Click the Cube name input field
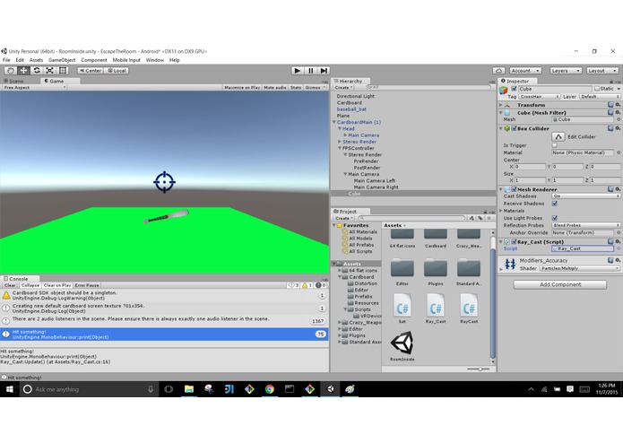Image resolution: width=623 pixels, height=443 pixels. point(555,89)
